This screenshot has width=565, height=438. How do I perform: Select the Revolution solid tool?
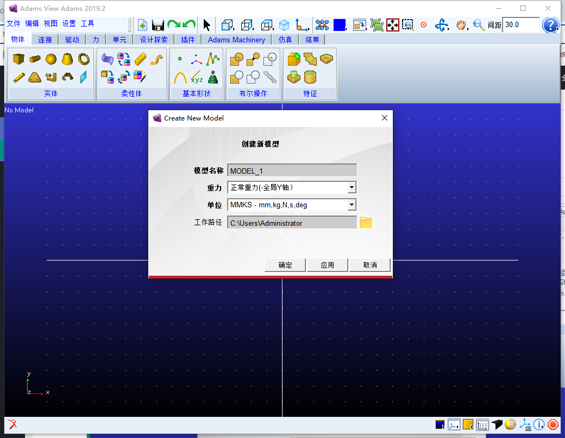[x=67, y=77]
